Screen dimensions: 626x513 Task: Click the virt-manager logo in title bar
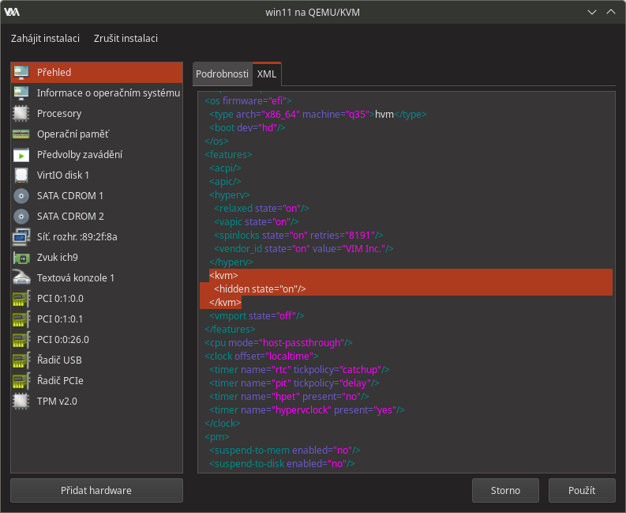(x=12, y=12)
